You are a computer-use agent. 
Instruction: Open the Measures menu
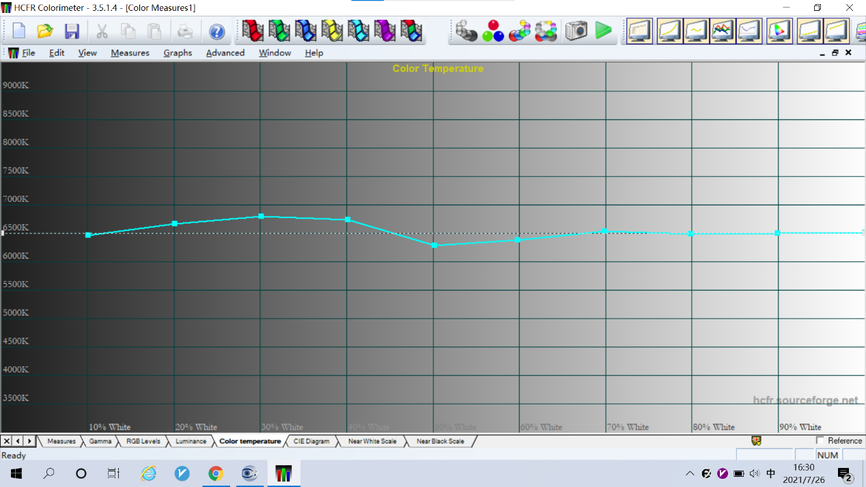pyautogui.click(x=130, y=53)
